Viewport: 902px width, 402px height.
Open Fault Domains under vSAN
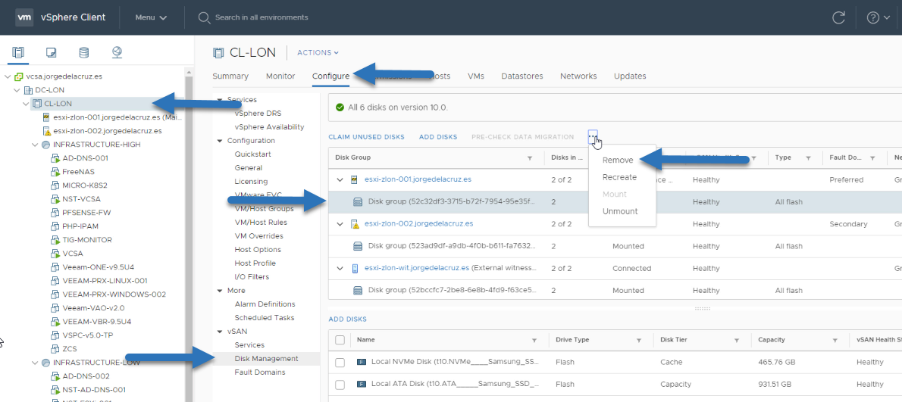259,372
